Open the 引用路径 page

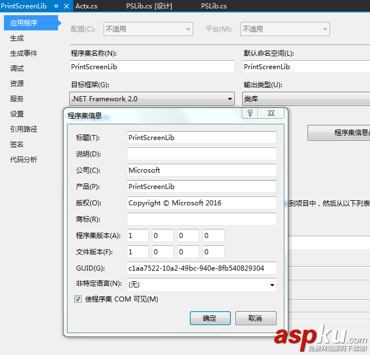[x=24, y=129]
